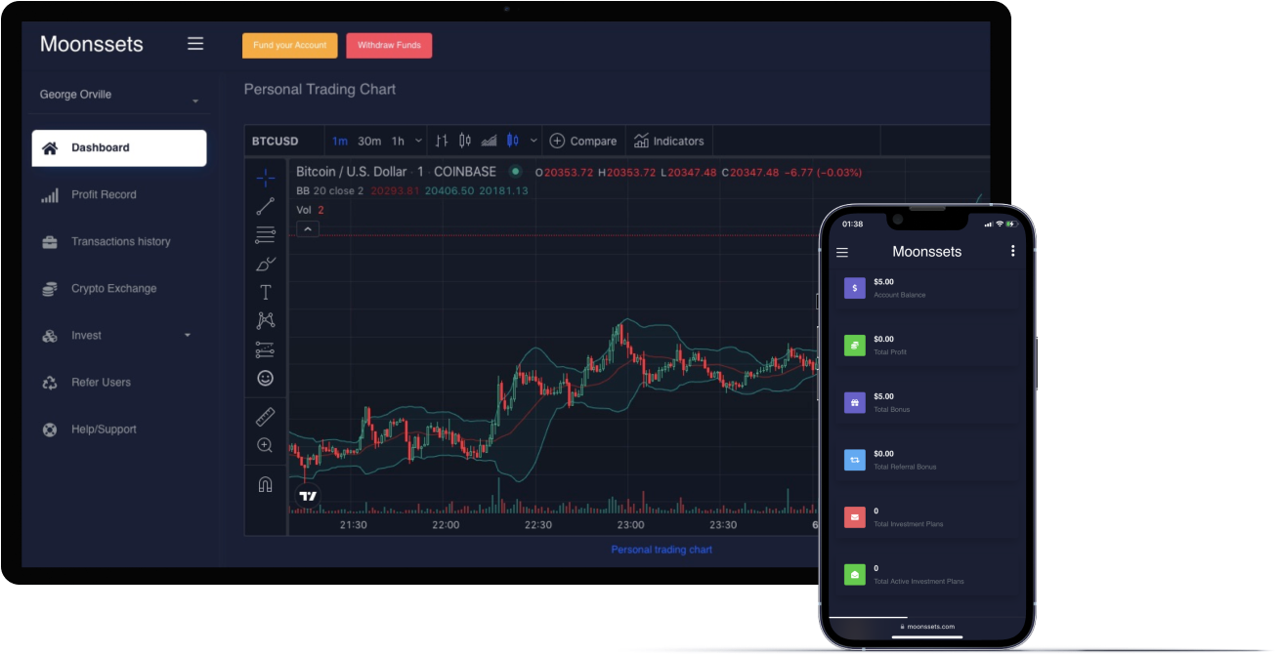Open Profit Record in sidebar
The height and width of the screenshot is (655, 1282).
coord(104,195)
